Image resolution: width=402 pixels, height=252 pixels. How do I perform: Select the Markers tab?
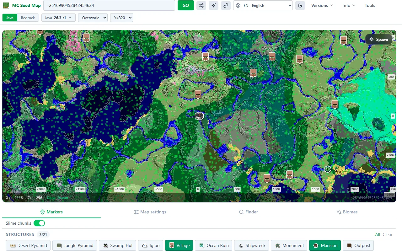click(x=51, y=212)
